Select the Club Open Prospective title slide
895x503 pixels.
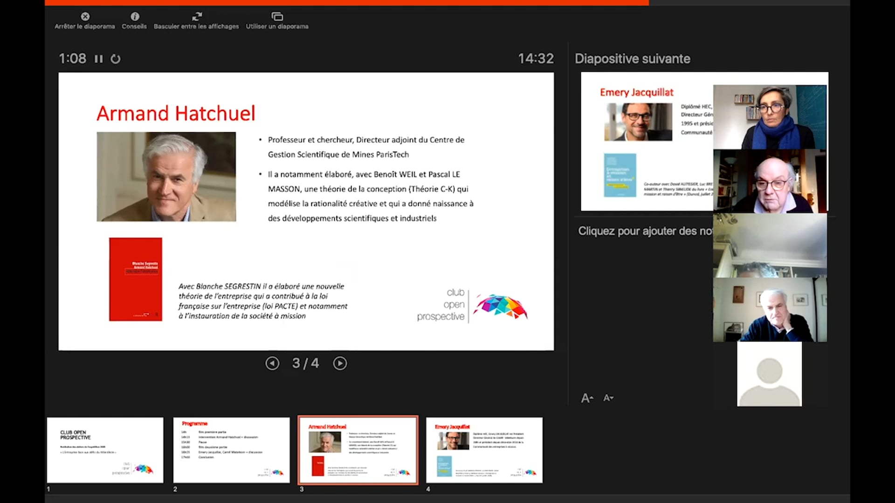[105, 450]
